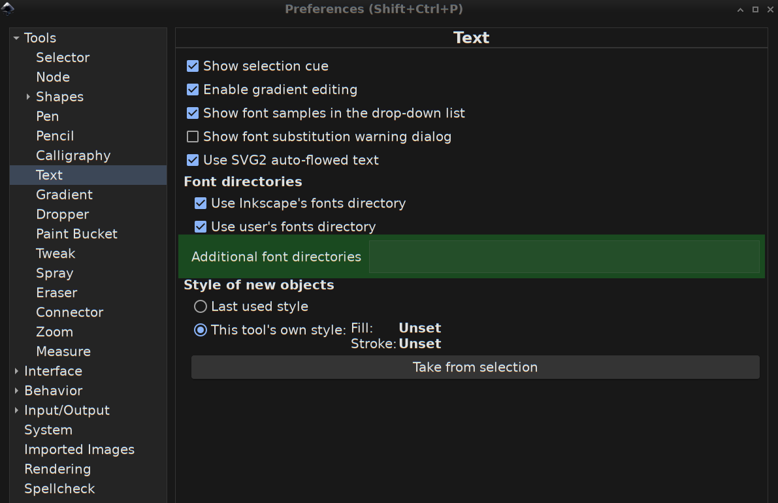Collapse the Tools tree section
The image size is (778, 503).
tap(16, 38)
